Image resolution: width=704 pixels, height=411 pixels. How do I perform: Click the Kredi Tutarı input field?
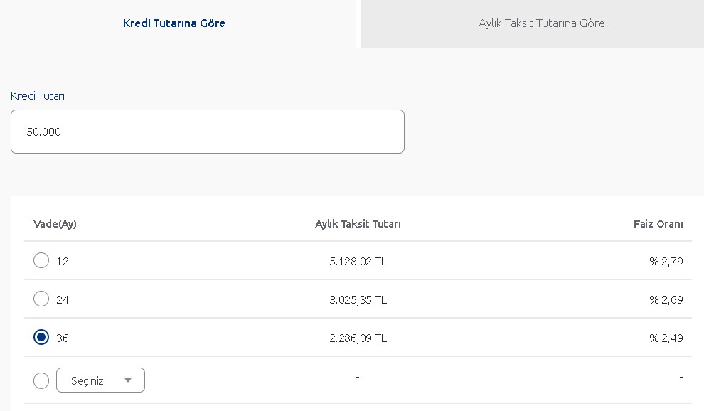tap(208, 132)
